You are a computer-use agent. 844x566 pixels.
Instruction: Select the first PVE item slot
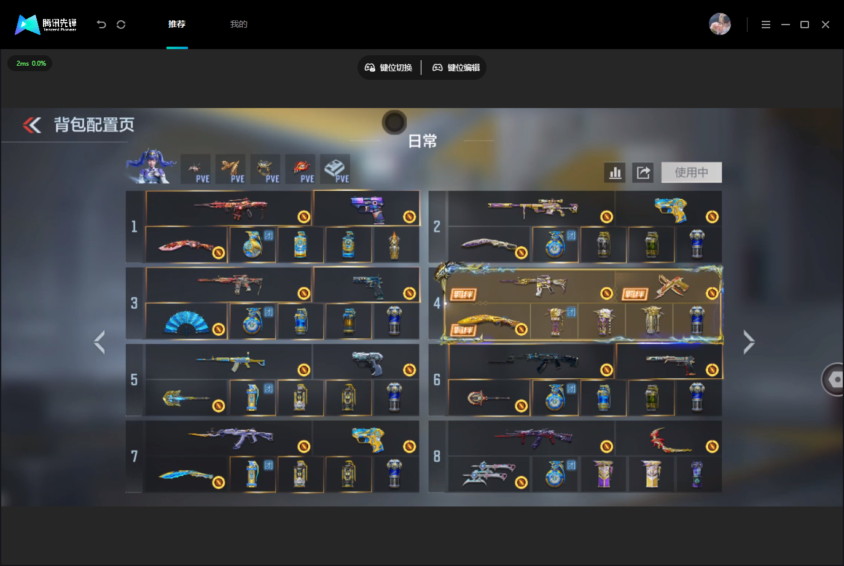coord(196,169)
